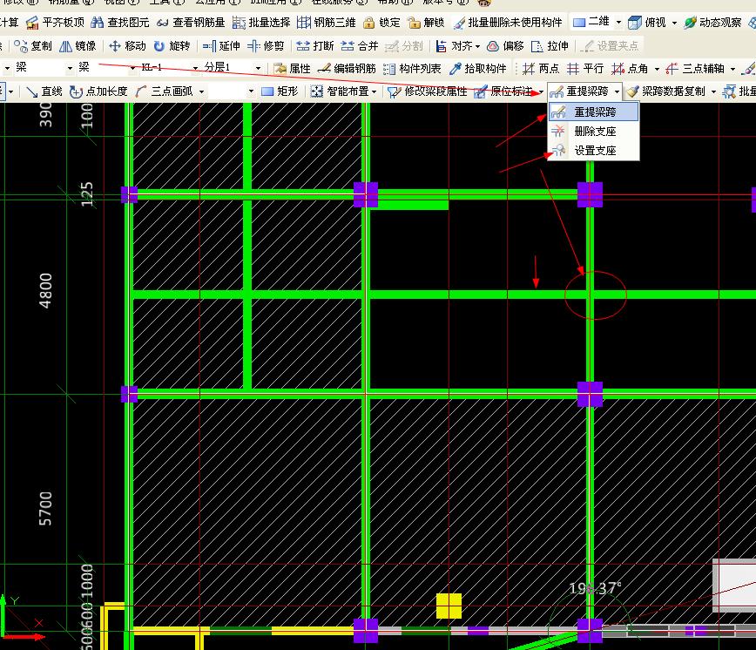Click the yellow square element in drawing
756x650 pixels.
coord(449,606)
